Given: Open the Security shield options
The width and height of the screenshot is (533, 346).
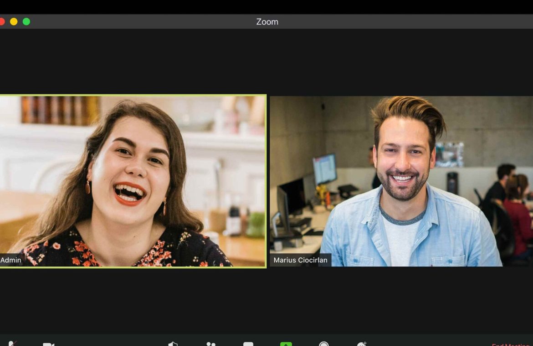Looking at the screenshot, I should [x=173, y=344].
